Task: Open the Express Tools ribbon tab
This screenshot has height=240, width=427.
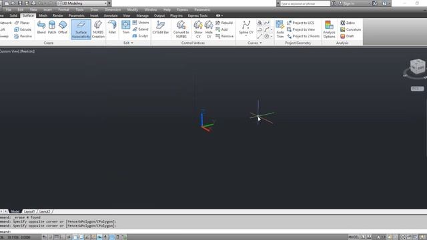Action: (197, 15)
